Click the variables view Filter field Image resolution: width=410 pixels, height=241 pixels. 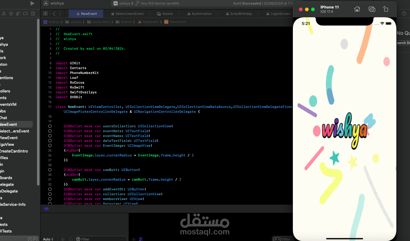coord(101,239)
